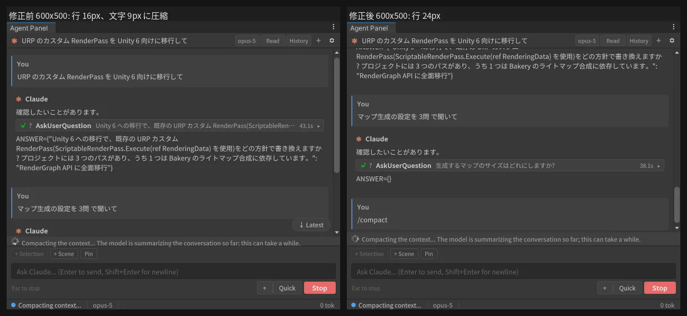Viewport: 687px width, 316px height.
Task: Click opus-5 in the left status bar
Action: coord(102,305)
